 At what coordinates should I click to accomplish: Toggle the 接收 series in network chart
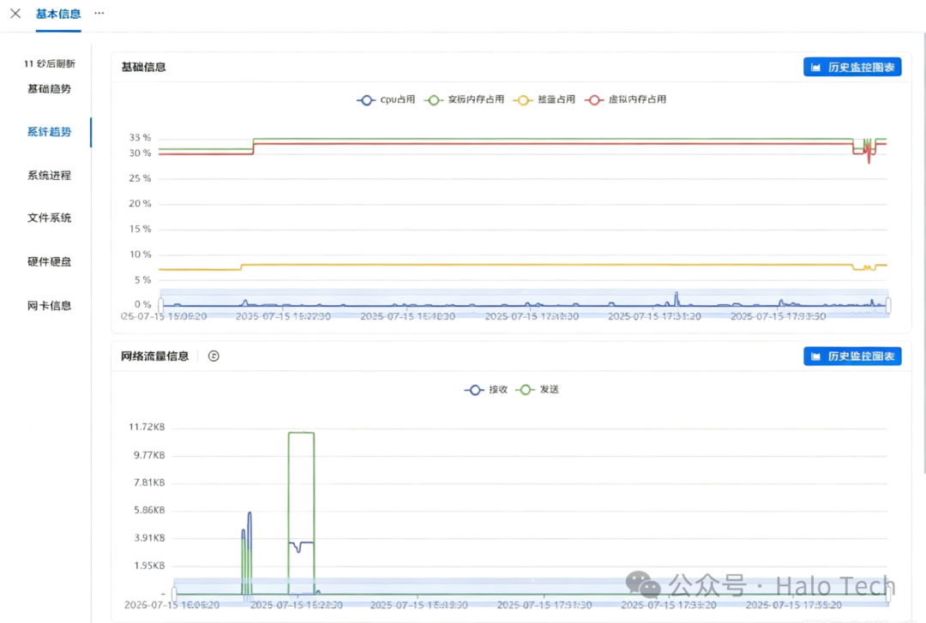coord(486,390)
